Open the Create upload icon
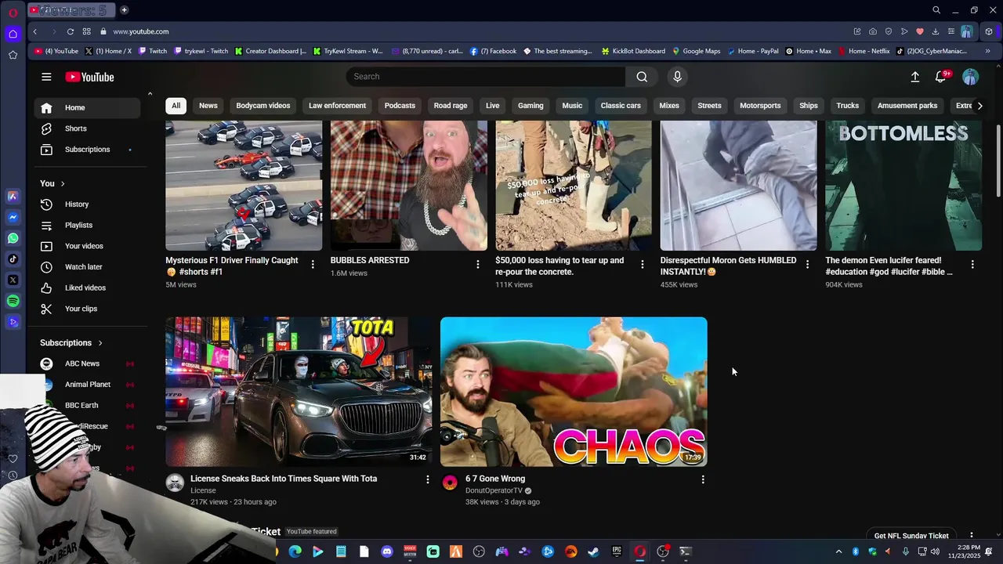 click(914, 77)
